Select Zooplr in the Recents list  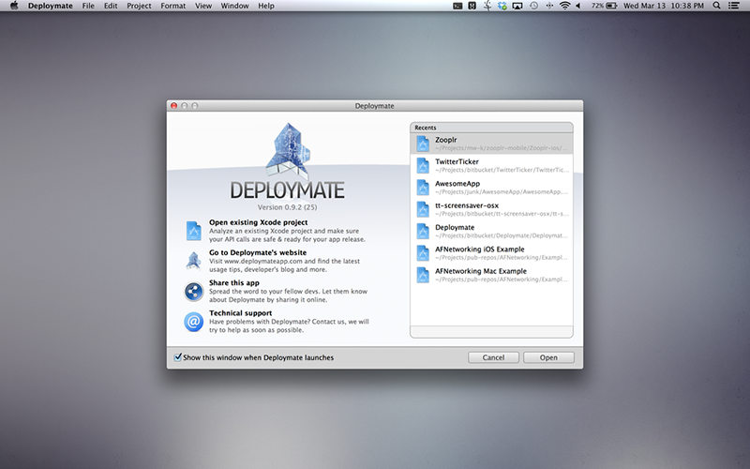(491, 144)
